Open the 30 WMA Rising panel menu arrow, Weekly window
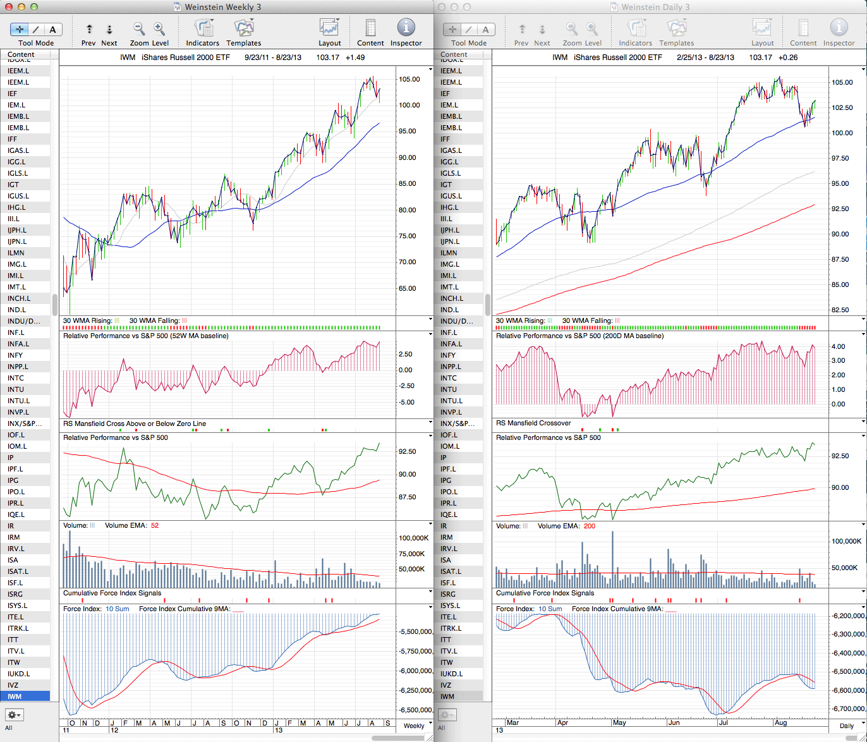 point(430,320)
